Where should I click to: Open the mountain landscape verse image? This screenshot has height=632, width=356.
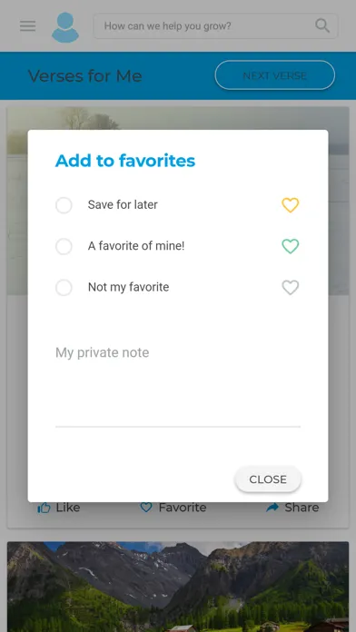[x=178, y=587]
